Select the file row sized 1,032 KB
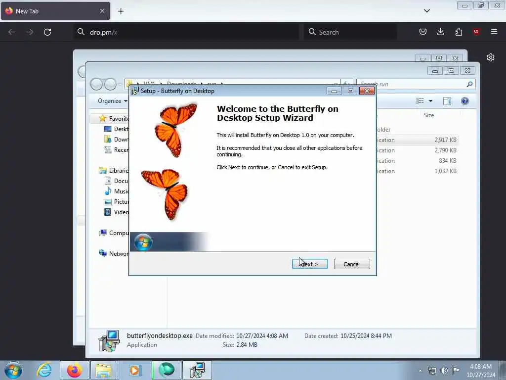The height and width of the screenshot is (380, 506). coord(417,171)
